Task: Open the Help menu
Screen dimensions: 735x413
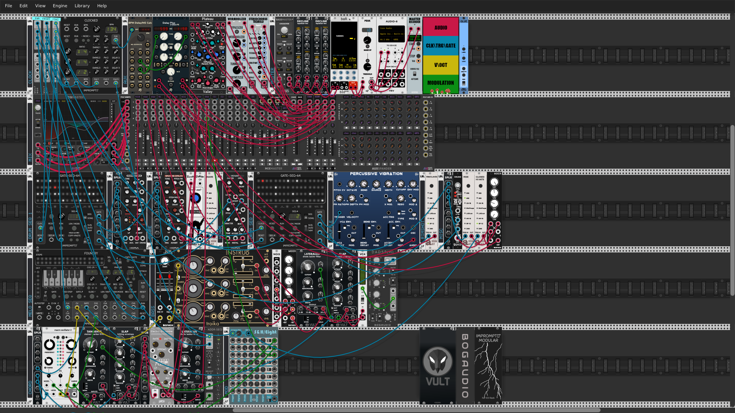Action: pos(102,6)
